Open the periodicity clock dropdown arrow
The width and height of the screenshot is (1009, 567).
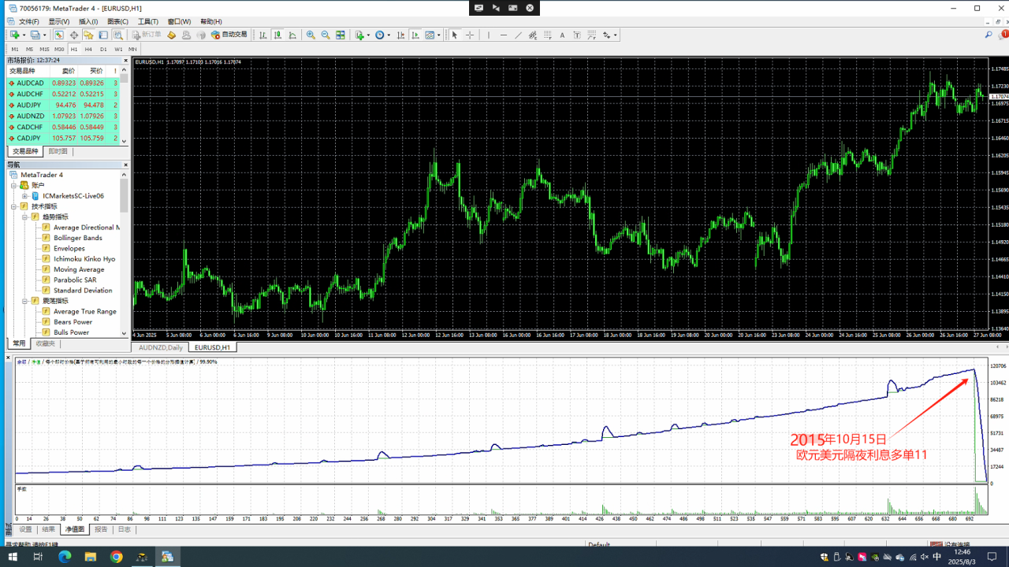[x=389, y=35]
